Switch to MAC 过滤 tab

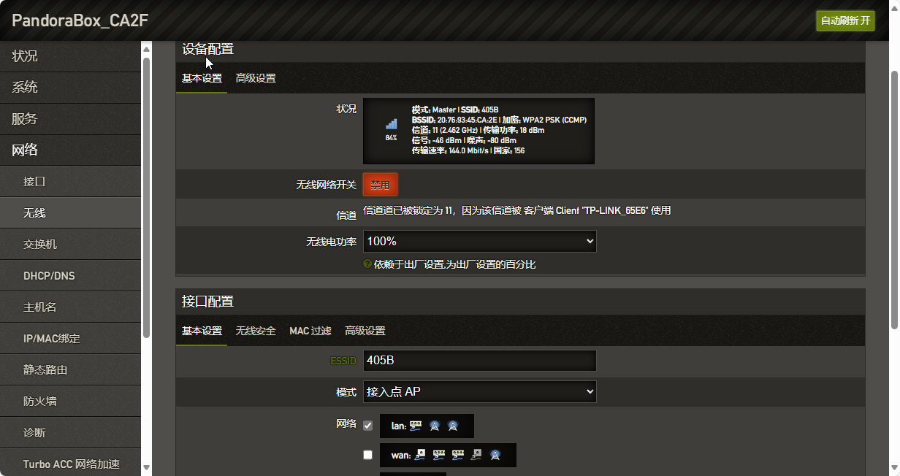(310, 331)
